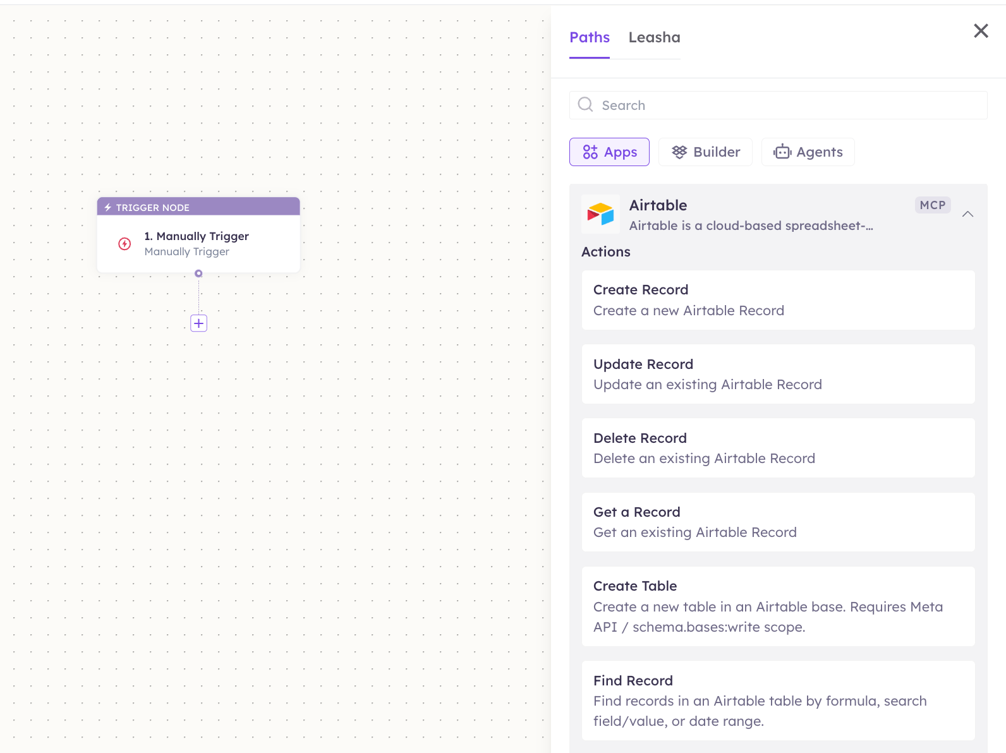Click the Airtable app logo

click(x=600, y=214)
